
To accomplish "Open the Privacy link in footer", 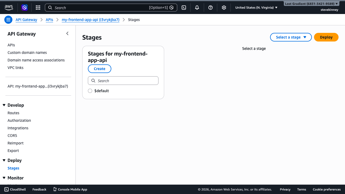I will coord(285,189).
